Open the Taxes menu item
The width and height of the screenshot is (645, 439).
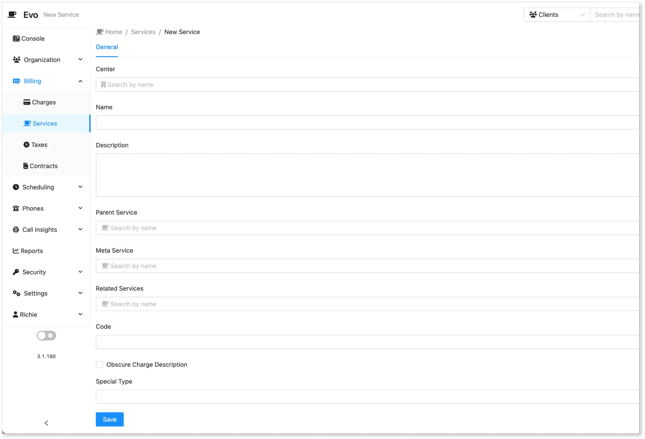[46, 145]
